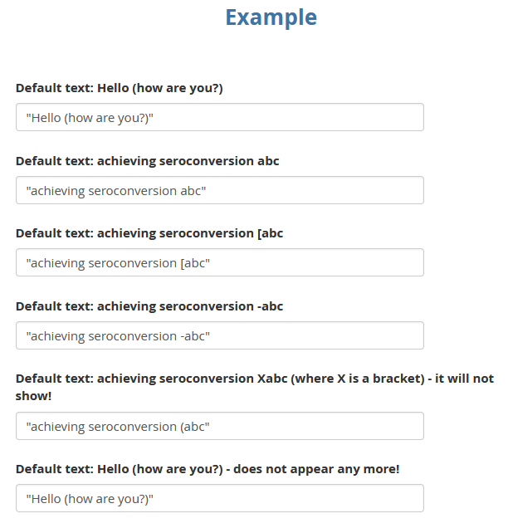The height and width of the screenshot is (528, 508).
Task: Click the second text input from the top
Action: click(219, 190)
